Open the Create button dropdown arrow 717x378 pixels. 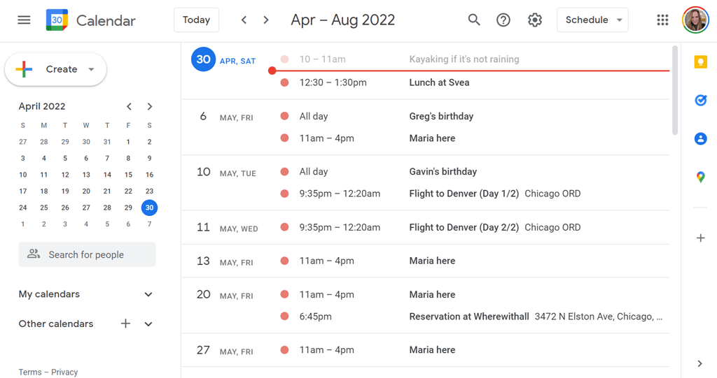91,69
